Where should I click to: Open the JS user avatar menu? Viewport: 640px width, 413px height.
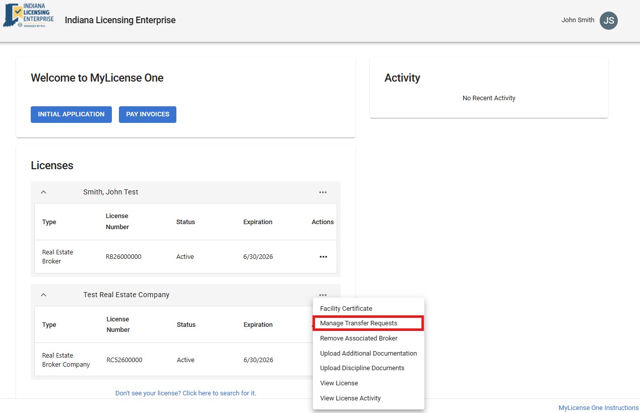pyautogui.click(x=608, y=21)
